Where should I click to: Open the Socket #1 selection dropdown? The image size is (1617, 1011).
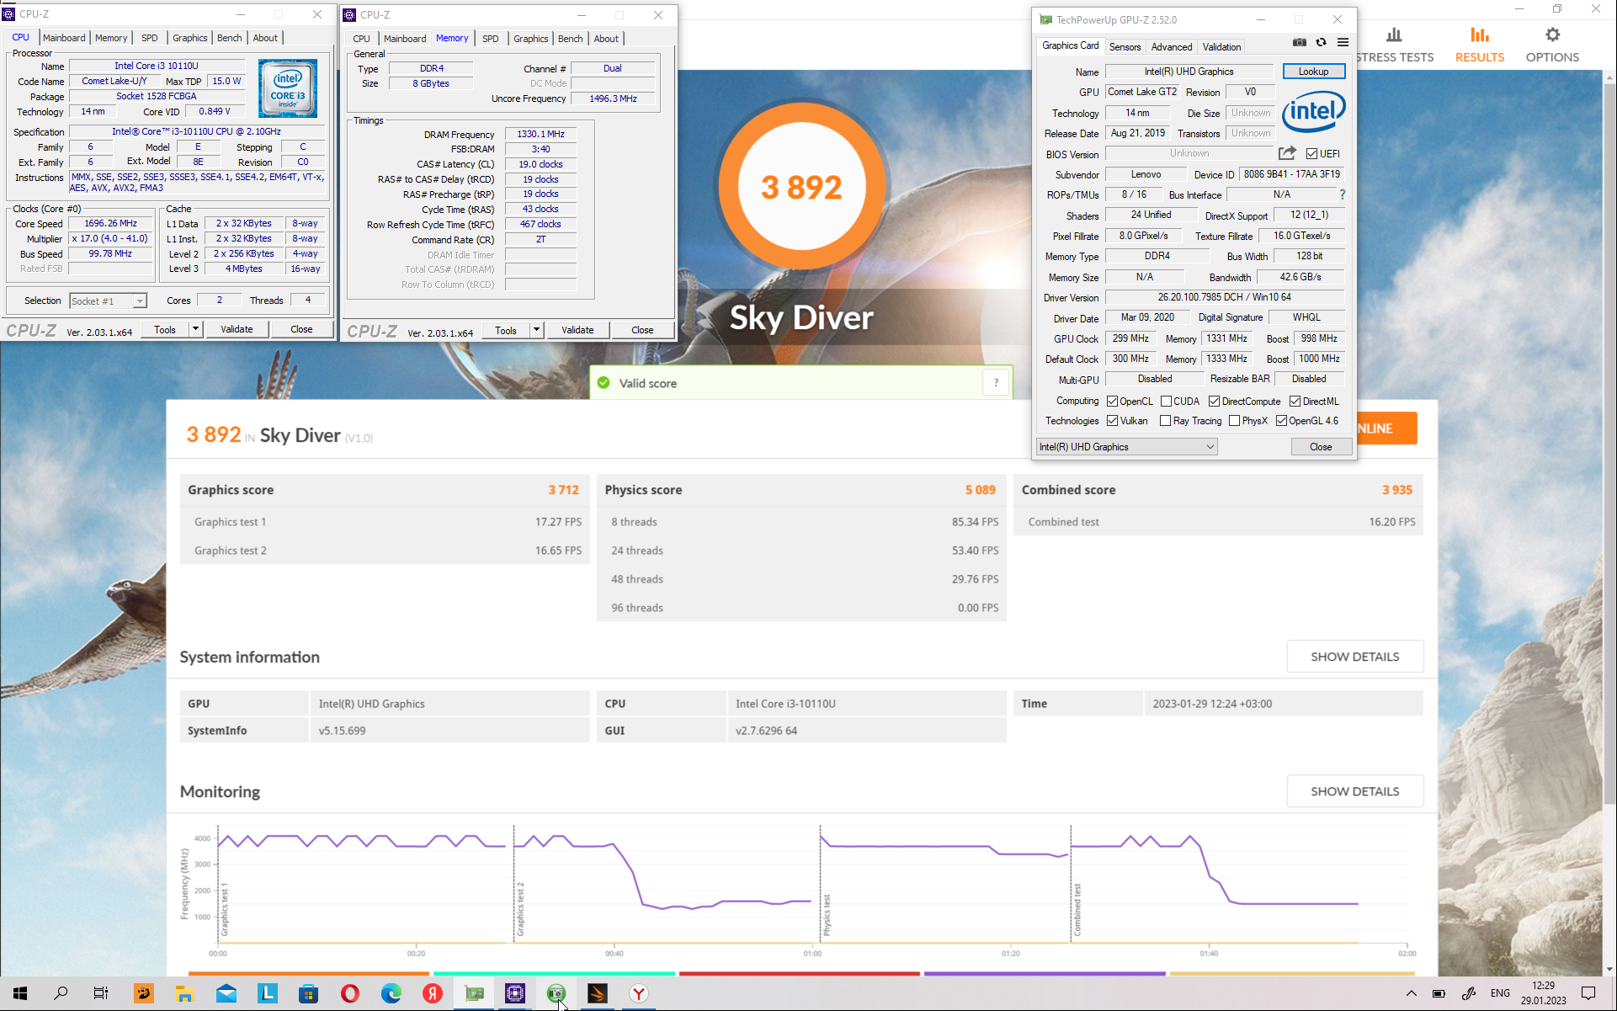coord(108,301)
